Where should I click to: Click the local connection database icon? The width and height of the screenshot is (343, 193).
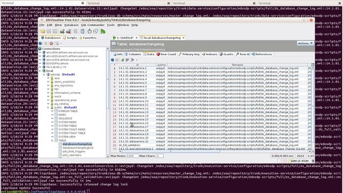[44, 71]
